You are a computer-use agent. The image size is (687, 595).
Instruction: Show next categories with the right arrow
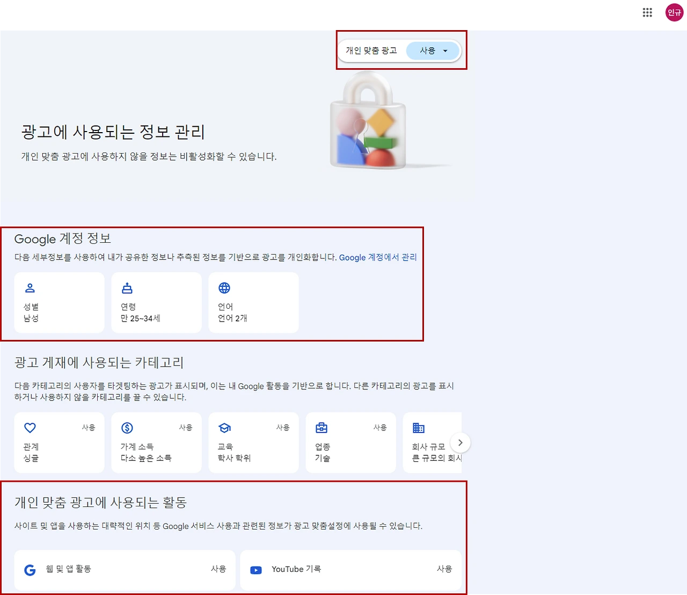(460, 442)
